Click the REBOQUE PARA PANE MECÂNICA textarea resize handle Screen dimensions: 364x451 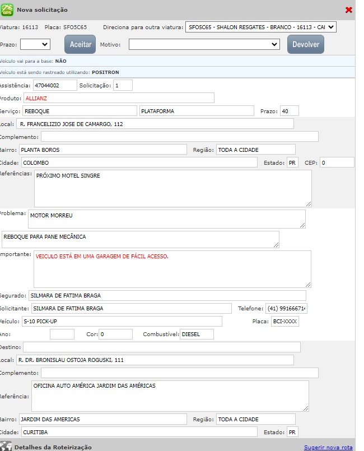pos(276,245)
